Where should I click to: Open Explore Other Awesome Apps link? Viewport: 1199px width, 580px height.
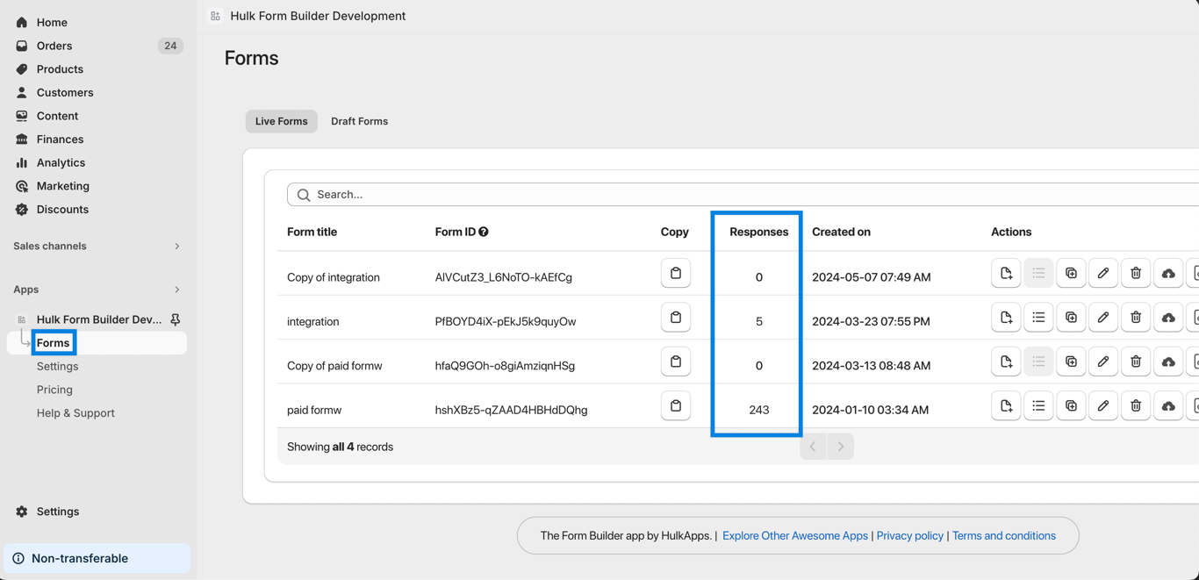[794, 536]
